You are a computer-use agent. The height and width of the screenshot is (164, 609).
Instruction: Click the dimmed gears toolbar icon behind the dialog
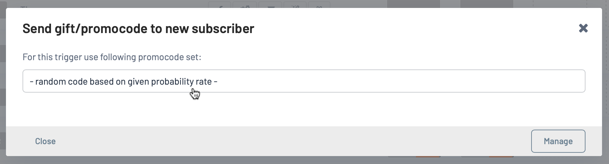coord(245,5)
